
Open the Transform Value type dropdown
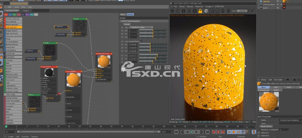141,27
